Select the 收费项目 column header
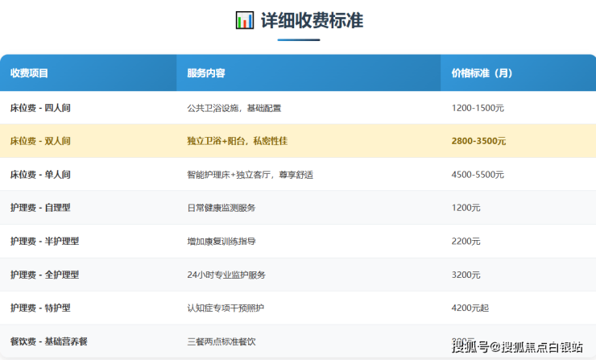Viewport: 596px width, 360px height. coord(30,73)
